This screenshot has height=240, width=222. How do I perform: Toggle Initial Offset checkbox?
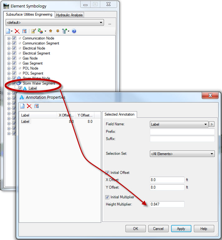[107, 173]
